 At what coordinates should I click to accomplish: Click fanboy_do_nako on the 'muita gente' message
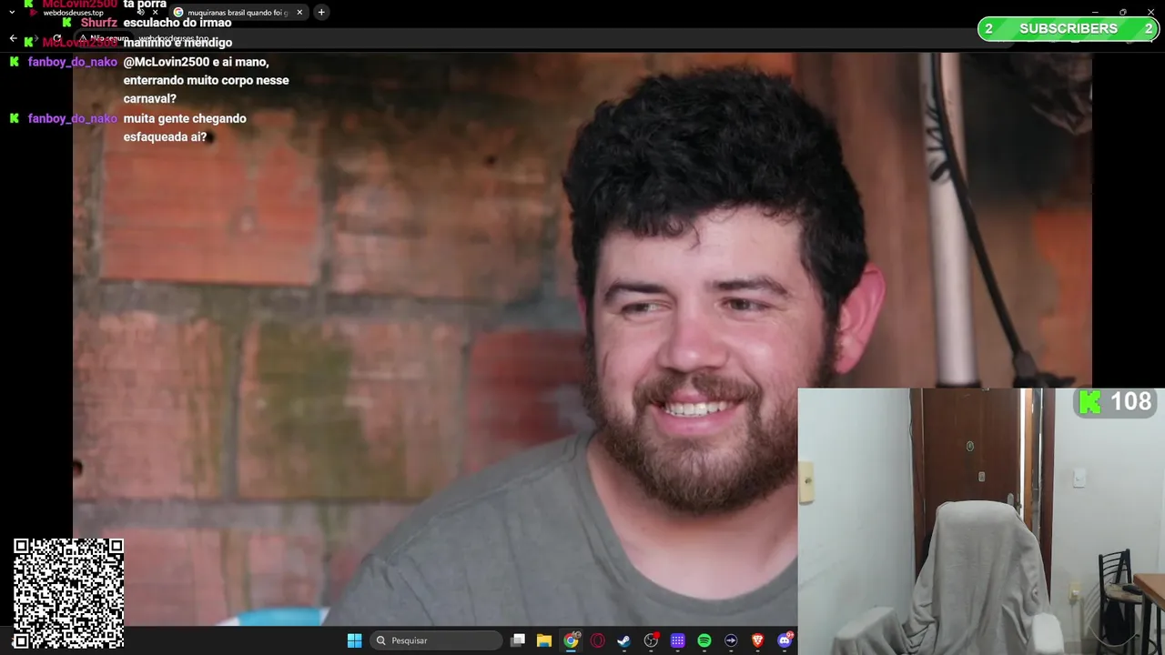click(73, 118)
